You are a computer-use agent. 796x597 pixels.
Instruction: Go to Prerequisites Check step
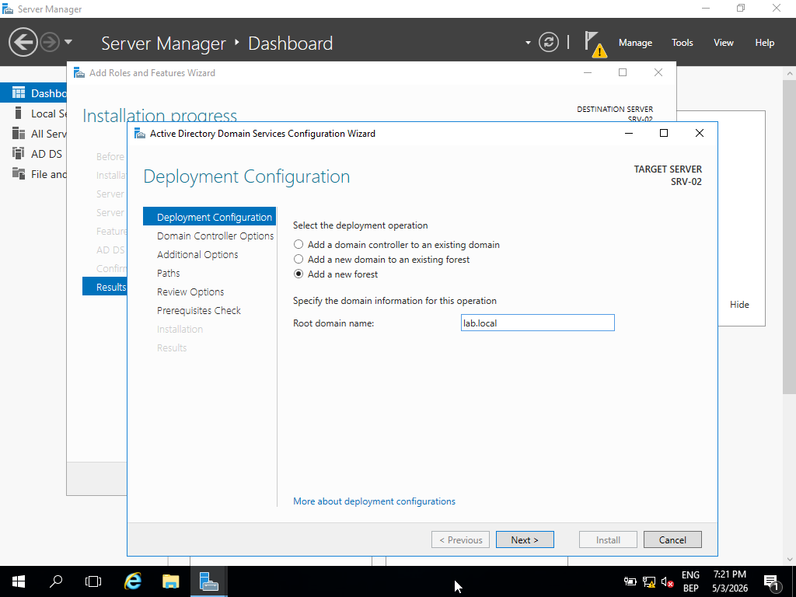[199, 310]
